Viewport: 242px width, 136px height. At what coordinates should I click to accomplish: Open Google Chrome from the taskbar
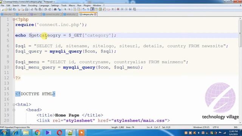(x=37, y=133)
